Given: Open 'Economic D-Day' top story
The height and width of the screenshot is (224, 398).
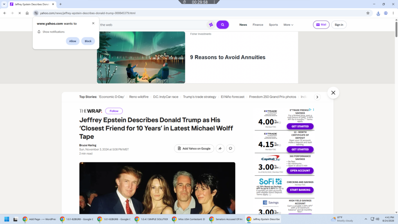Looking at the screenshot, I should 112,97.
